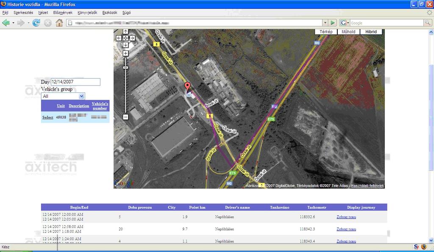Click the Forward navigation arrow

coord(21,23)
